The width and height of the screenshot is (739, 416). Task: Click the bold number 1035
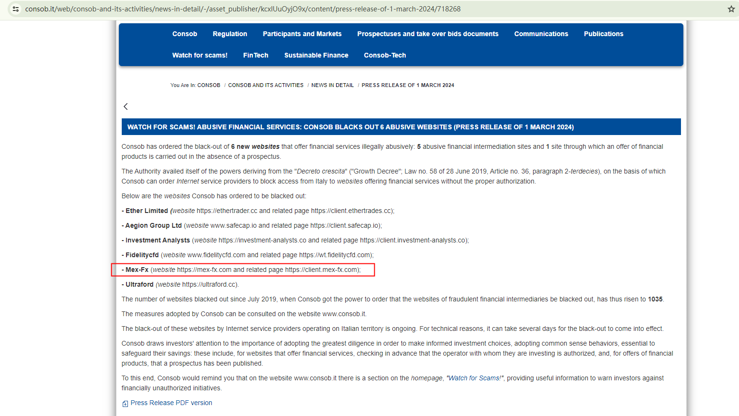655,299
